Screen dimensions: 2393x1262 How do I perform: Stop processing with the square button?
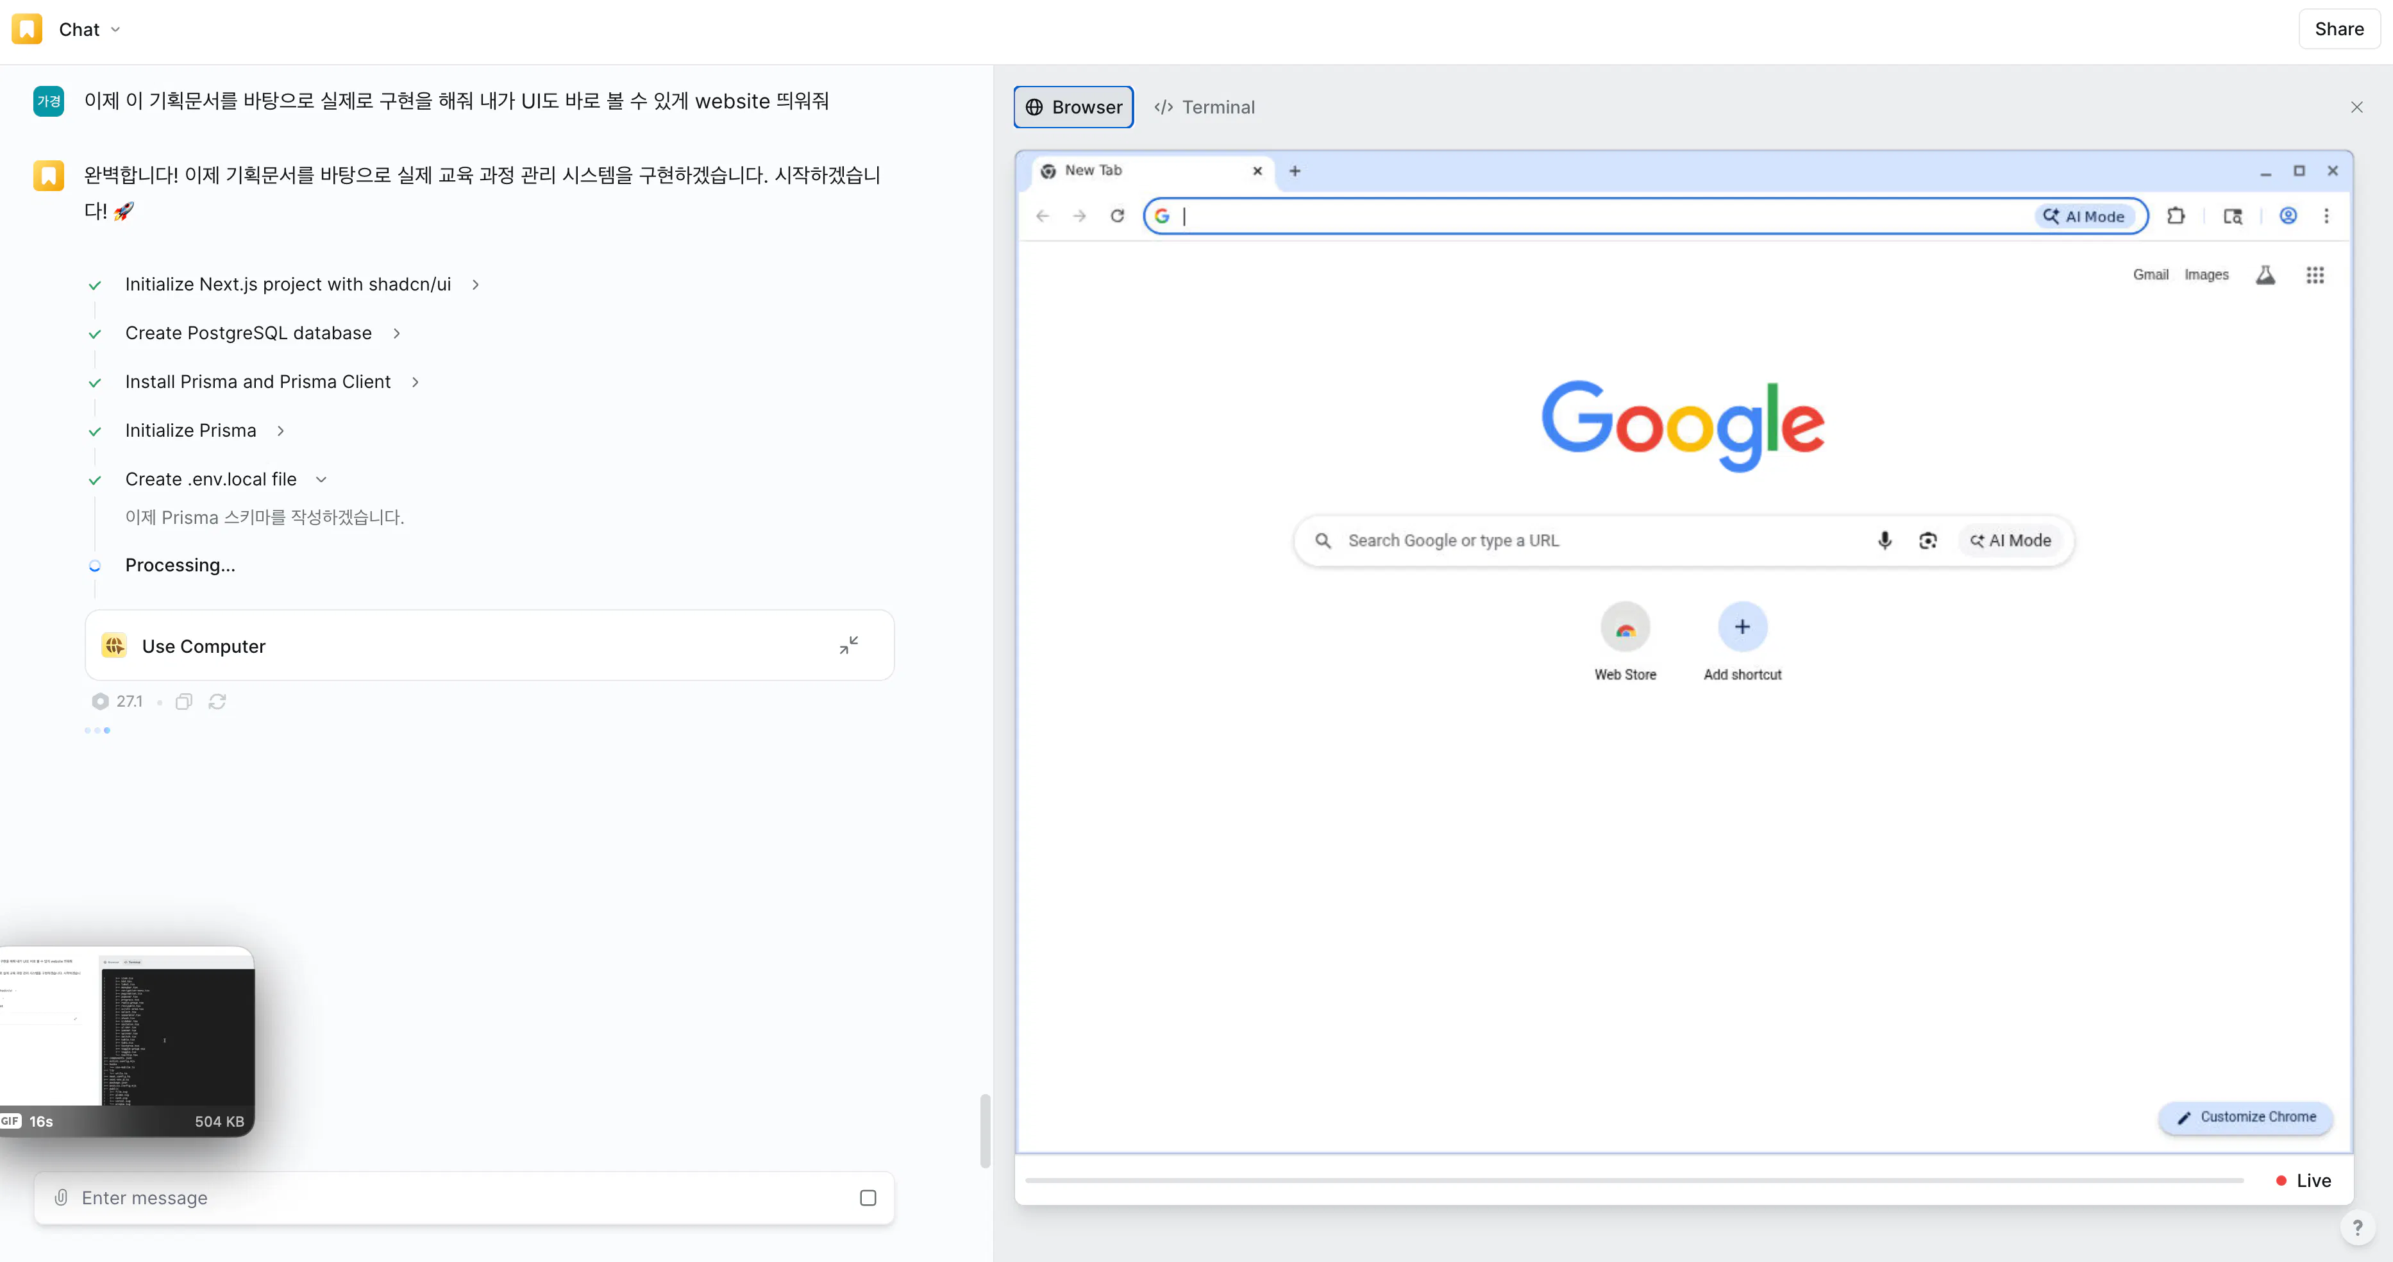click(868, 1198)
